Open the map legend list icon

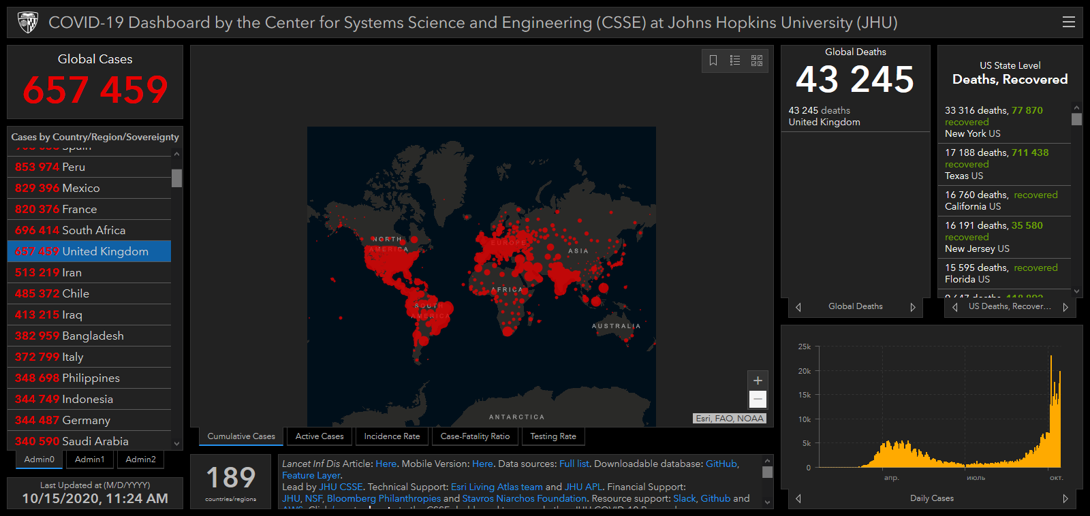click(x=735, y=61)
